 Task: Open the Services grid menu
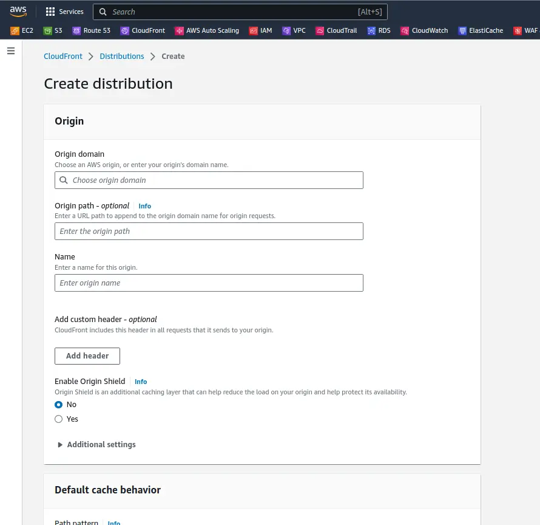tap(64, 12)
